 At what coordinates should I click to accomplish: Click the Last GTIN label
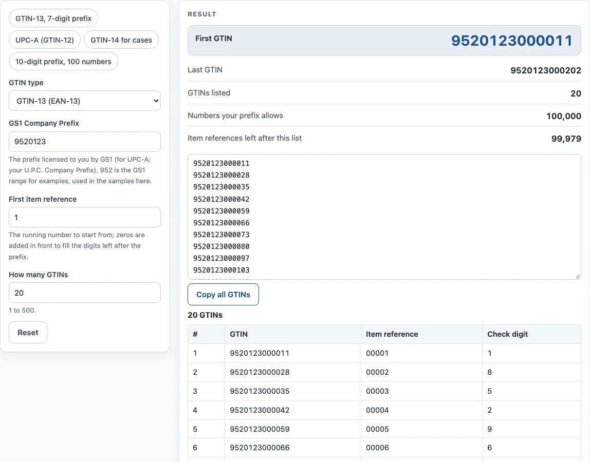coord(205,70)
